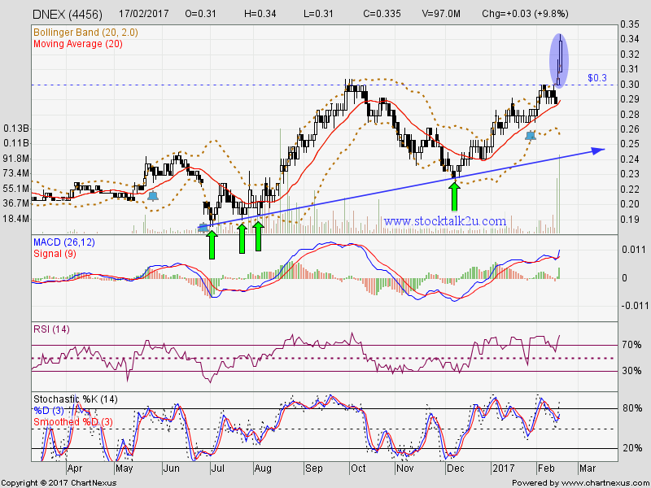Select the 2017 label on the time axis
The image size is (651, 488).
[503, 468]
